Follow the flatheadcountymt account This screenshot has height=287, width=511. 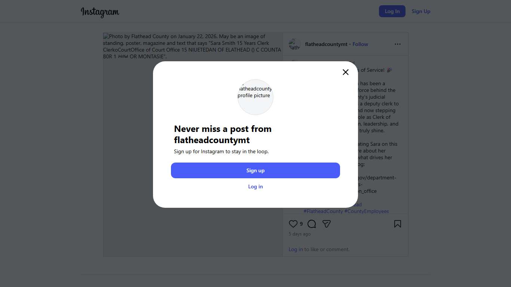click(360, 44)
